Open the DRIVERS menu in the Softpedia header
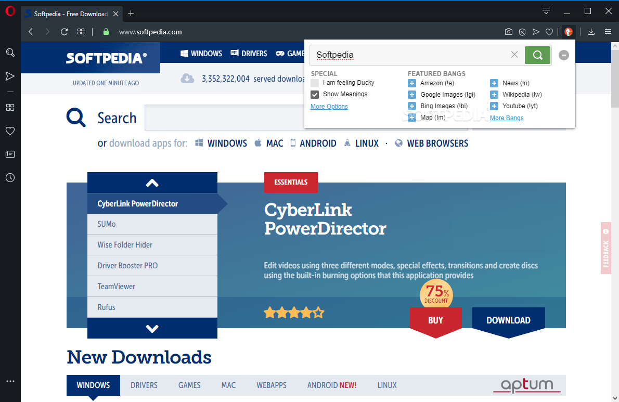This screenshot has width=619, height=402. tap(249, 53)
